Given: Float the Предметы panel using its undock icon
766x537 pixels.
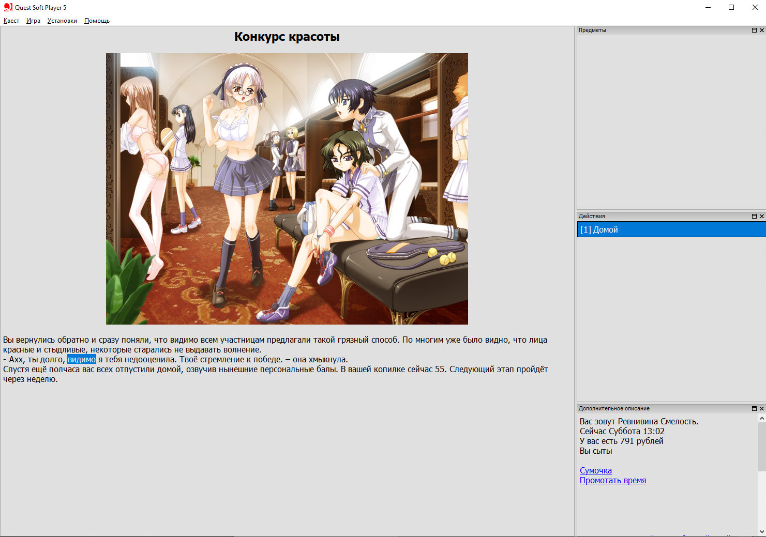Looking at the screenshot, I should point(754,30).
